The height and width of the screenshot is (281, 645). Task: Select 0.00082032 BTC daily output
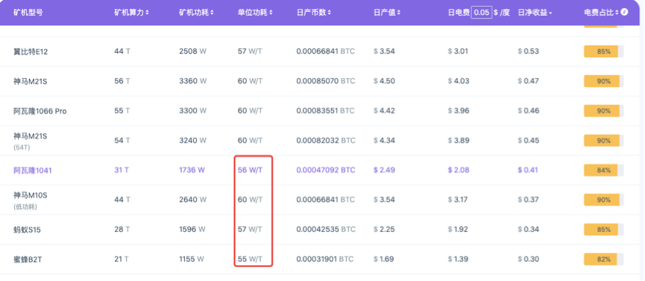coord(325,141)
